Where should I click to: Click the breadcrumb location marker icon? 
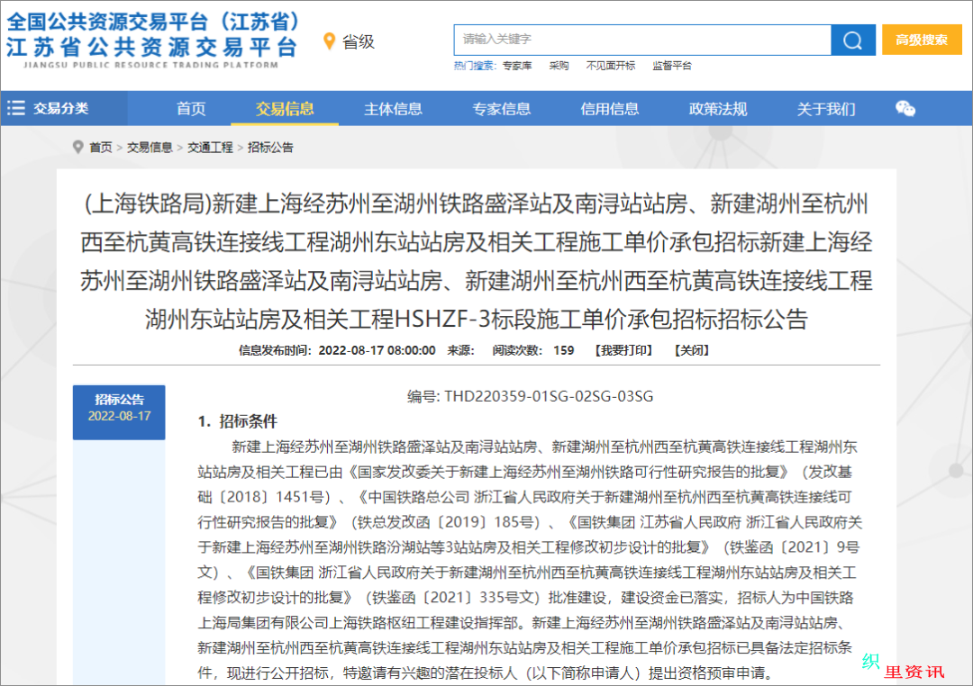(x=77, y=147)
